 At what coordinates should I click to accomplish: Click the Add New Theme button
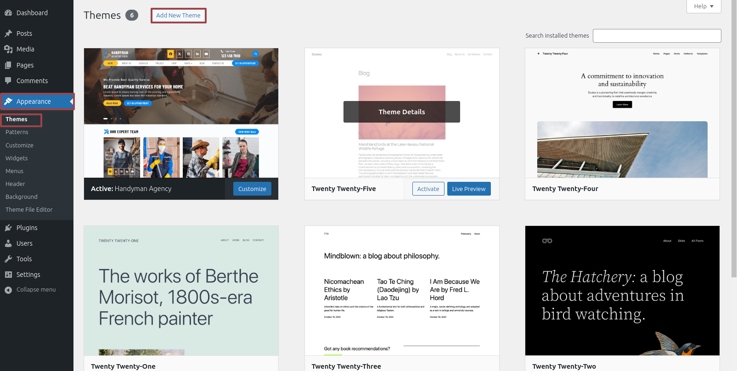click(x=178, y=15)
